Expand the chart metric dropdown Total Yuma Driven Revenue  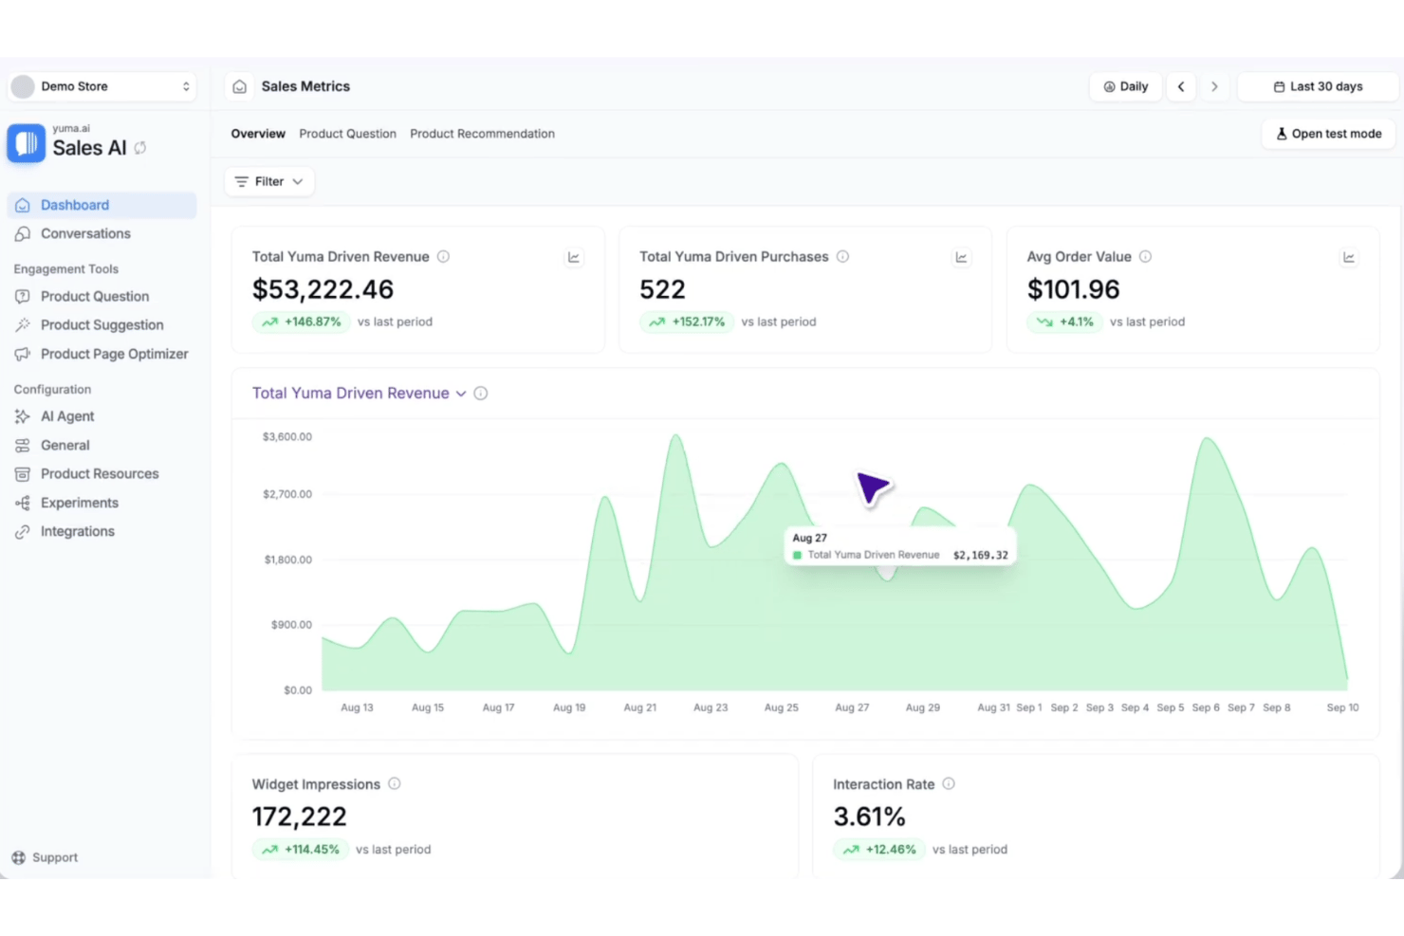pos(360,393)
